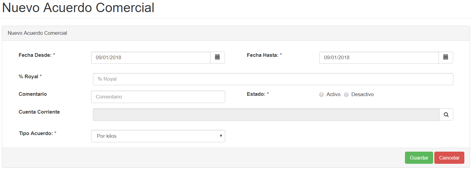Click the red Cancelar button
The height and width of the screenshot is (171, 474).
(449, 158)
